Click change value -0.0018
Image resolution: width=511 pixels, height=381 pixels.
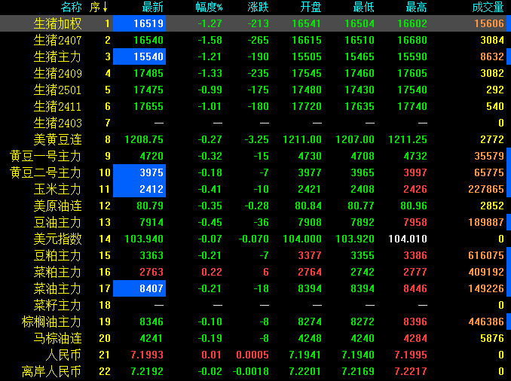[251, 371]
